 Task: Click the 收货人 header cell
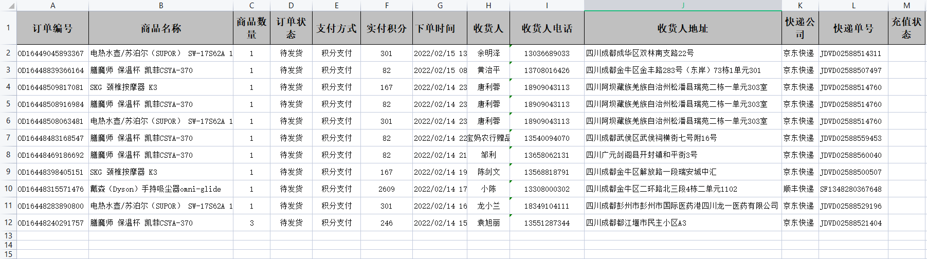pyautogui.click(x=488, y=28)
